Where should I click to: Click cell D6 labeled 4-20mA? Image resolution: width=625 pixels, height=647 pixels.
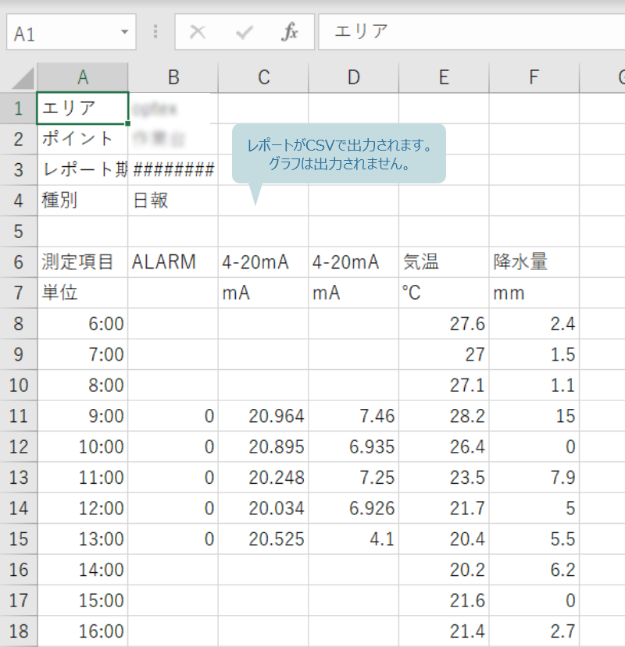point(354,262)
